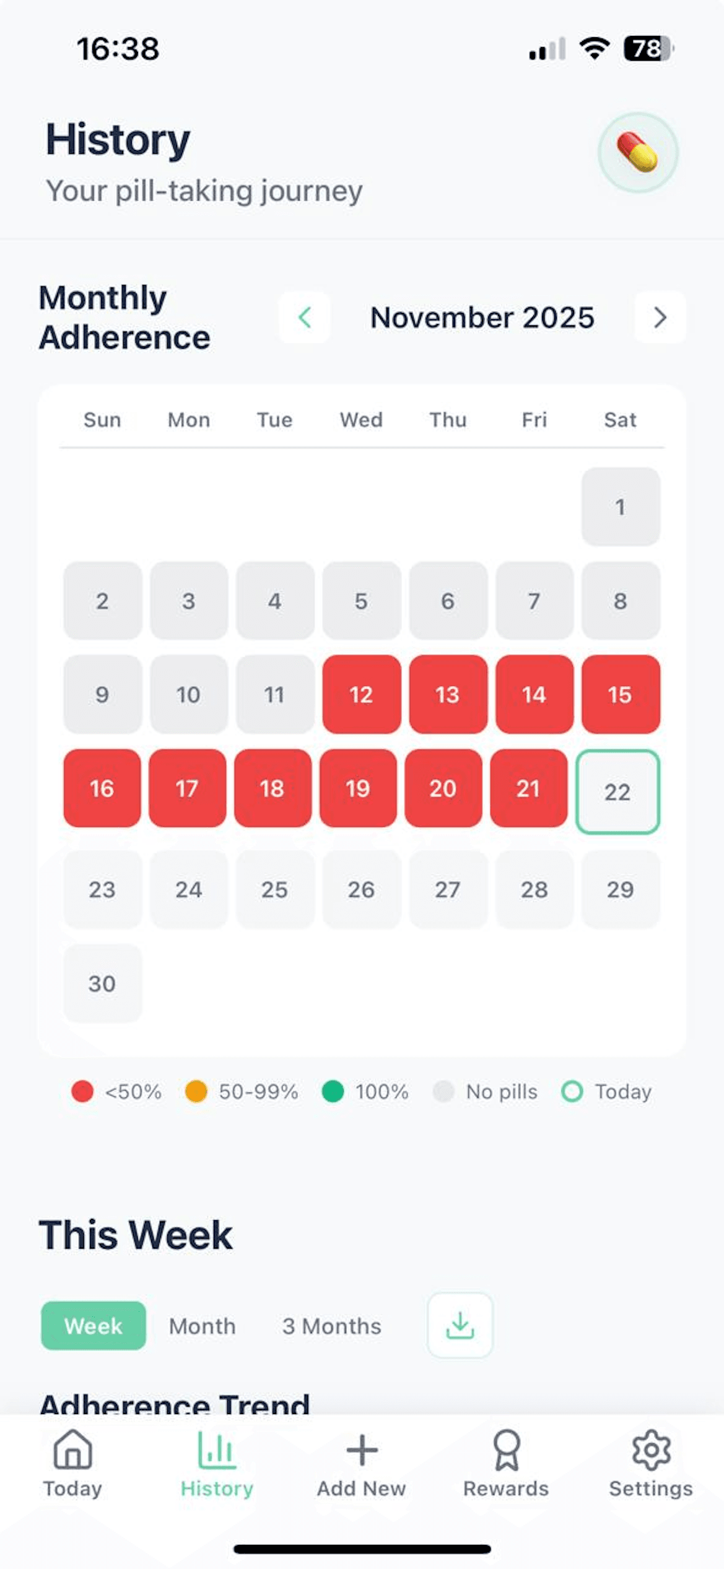Open the Rewards ribbon tab
This screenshot has height=1569, width=724.
click(x=506, y=1462)
